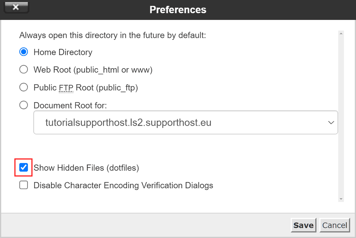Cancel the Preferences changes
This screenshot has height=238, width=356.
click(335, 225)
